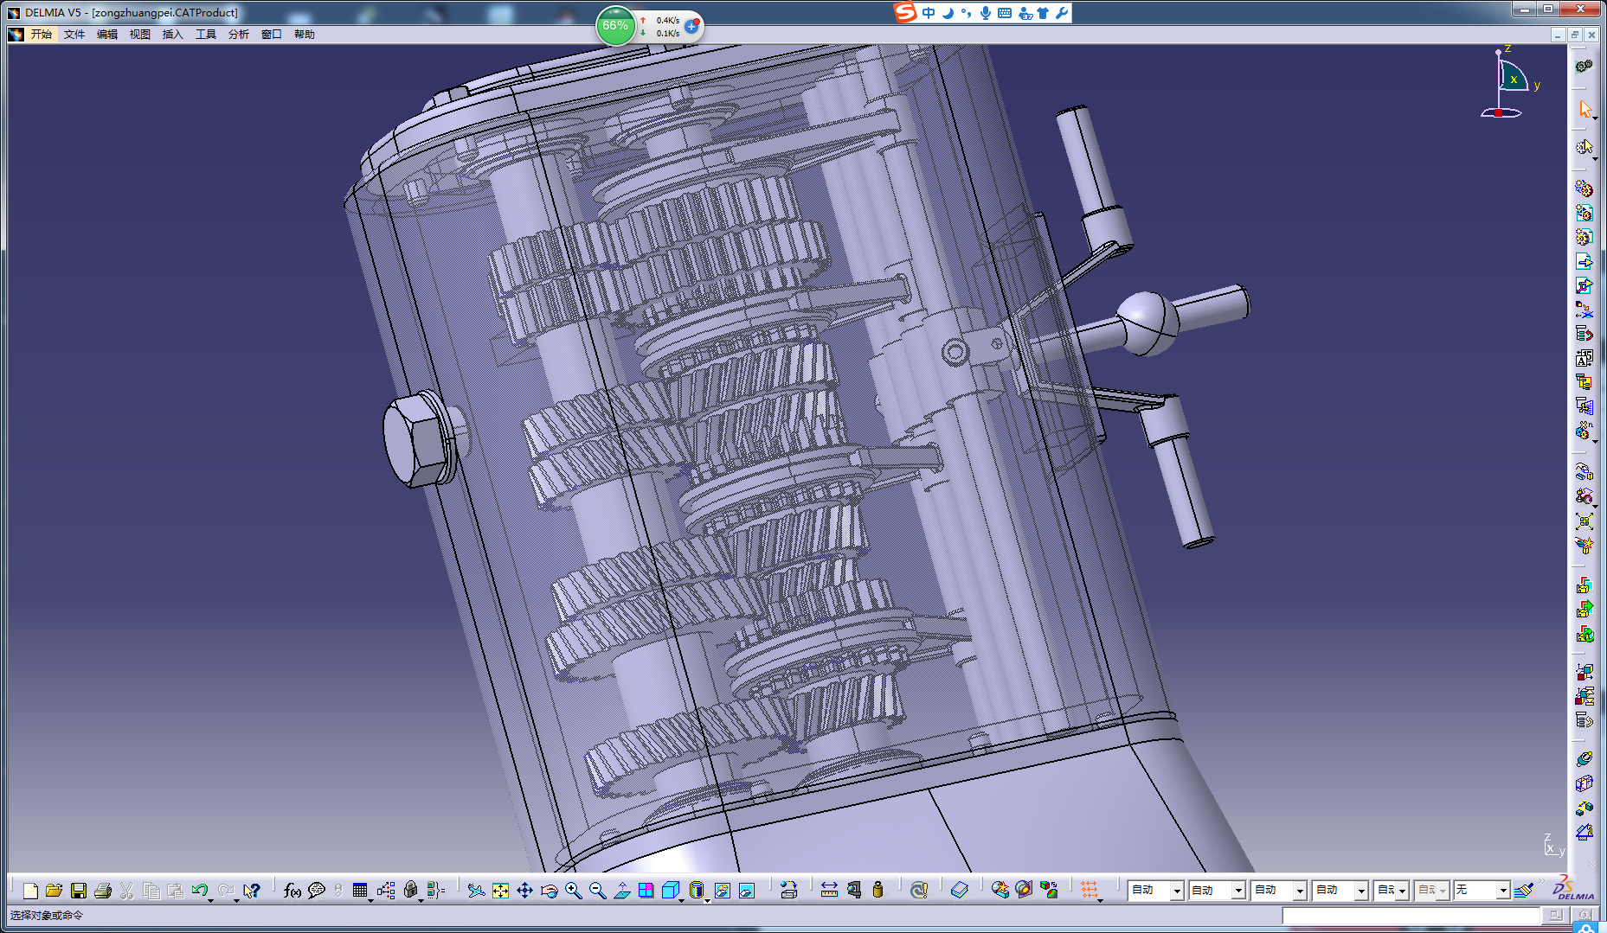1607x933 pixels.
Task: Click the Catalog Browser book icon
Action: click(x=959, y=891)
